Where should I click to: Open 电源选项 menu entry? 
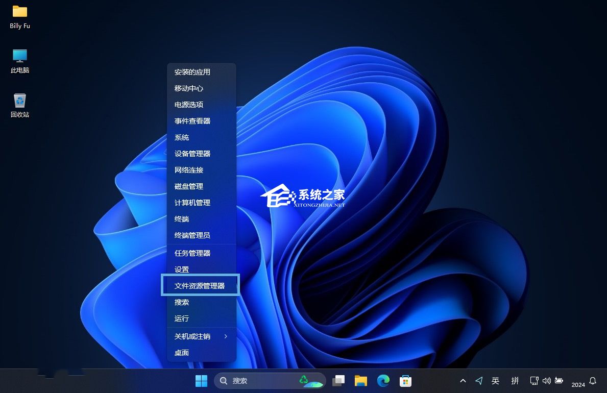pos(201,105)
